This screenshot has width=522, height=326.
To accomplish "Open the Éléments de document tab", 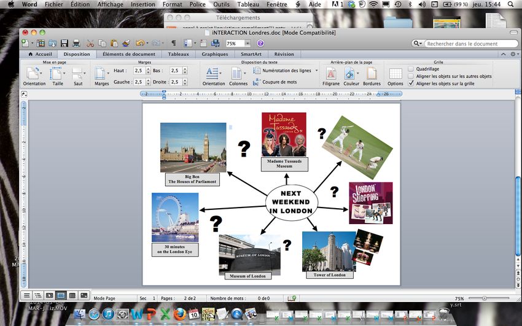I will pos(129,54).
